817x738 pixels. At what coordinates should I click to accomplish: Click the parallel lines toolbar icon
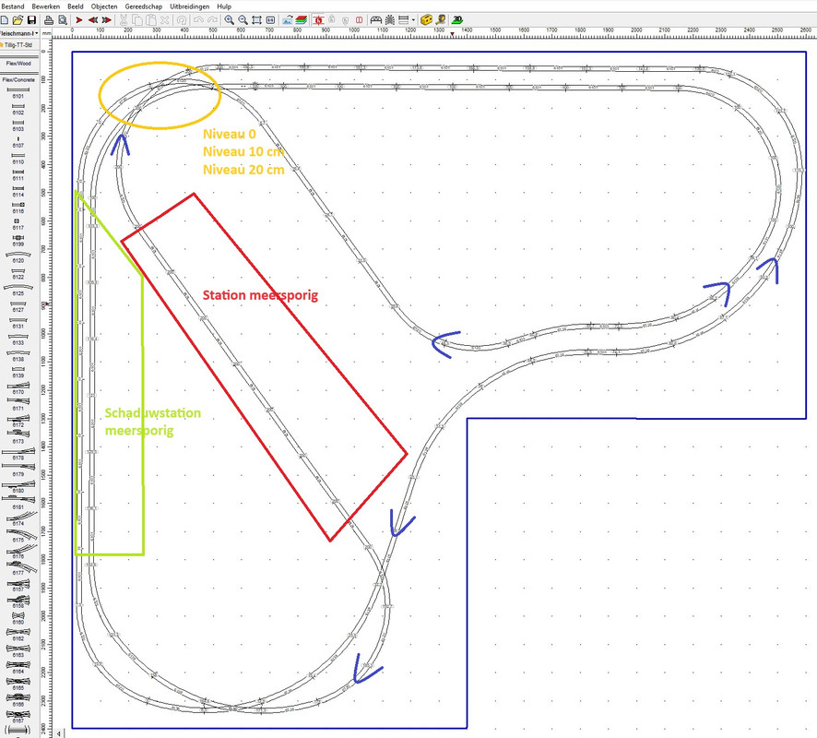[x=403, y=20]
